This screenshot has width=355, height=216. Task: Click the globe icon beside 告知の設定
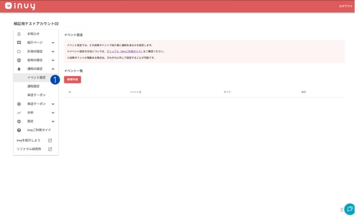19,60
